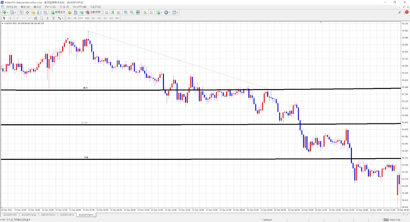410x222 pixels.
Task: Switch chart to candlestick display
Action: coord(113,12)
